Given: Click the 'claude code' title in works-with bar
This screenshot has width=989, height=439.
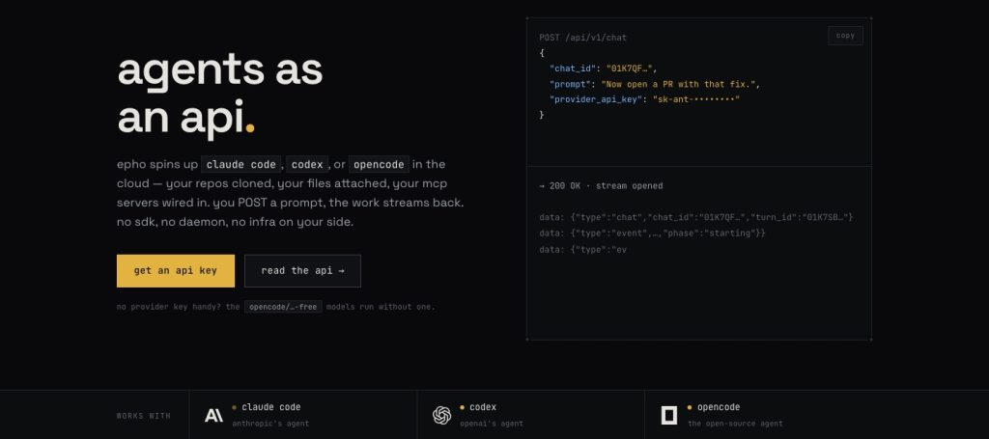Looking at the screenshot, I should point(271,407).
